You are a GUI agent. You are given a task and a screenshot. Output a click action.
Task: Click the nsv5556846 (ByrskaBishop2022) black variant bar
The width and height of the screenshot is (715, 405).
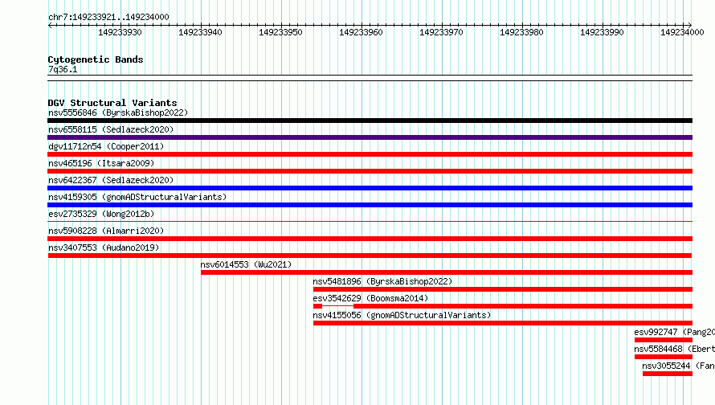pyautogui.click(x=370, y=121)
